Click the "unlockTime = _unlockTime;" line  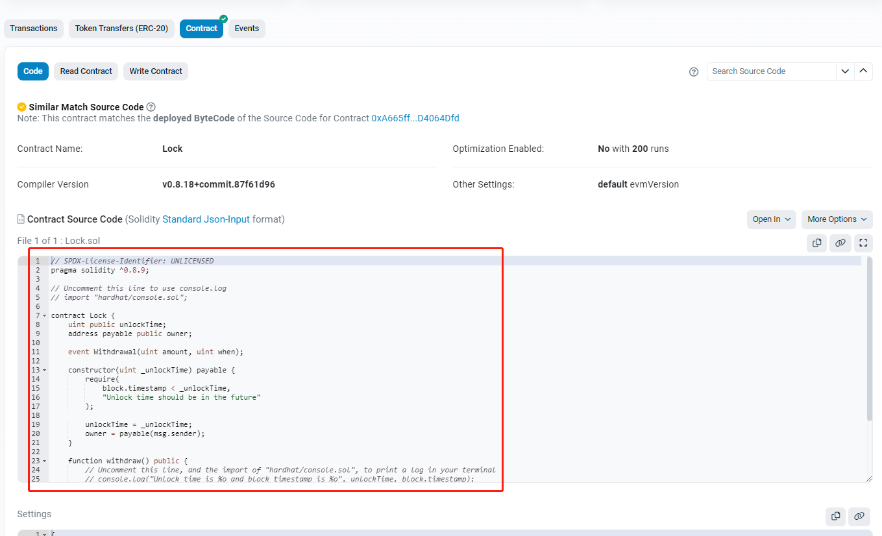pyautogui.click(x=138, y=424)
